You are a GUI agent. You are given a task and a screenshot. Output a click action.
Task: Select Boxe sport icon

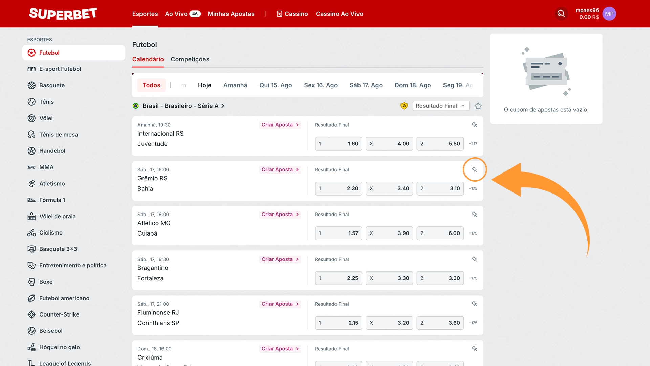pos(31,282)
